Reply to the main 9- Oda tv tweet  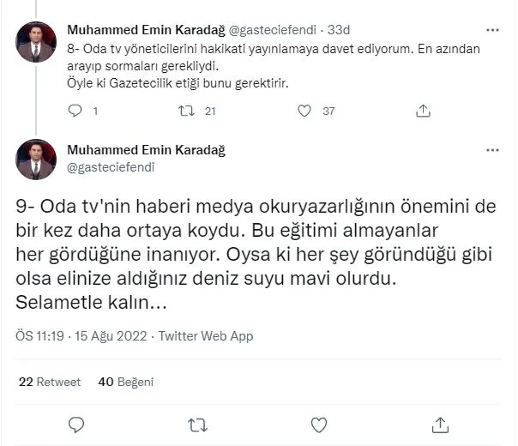[x=75, y=425]
